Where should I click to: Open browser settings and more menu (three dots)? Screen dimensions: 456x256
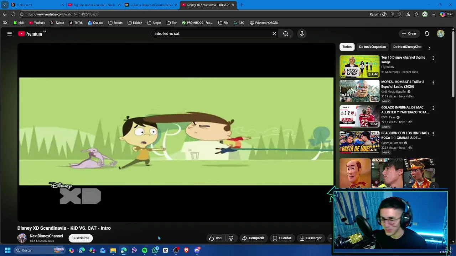(x=433, y=14)
